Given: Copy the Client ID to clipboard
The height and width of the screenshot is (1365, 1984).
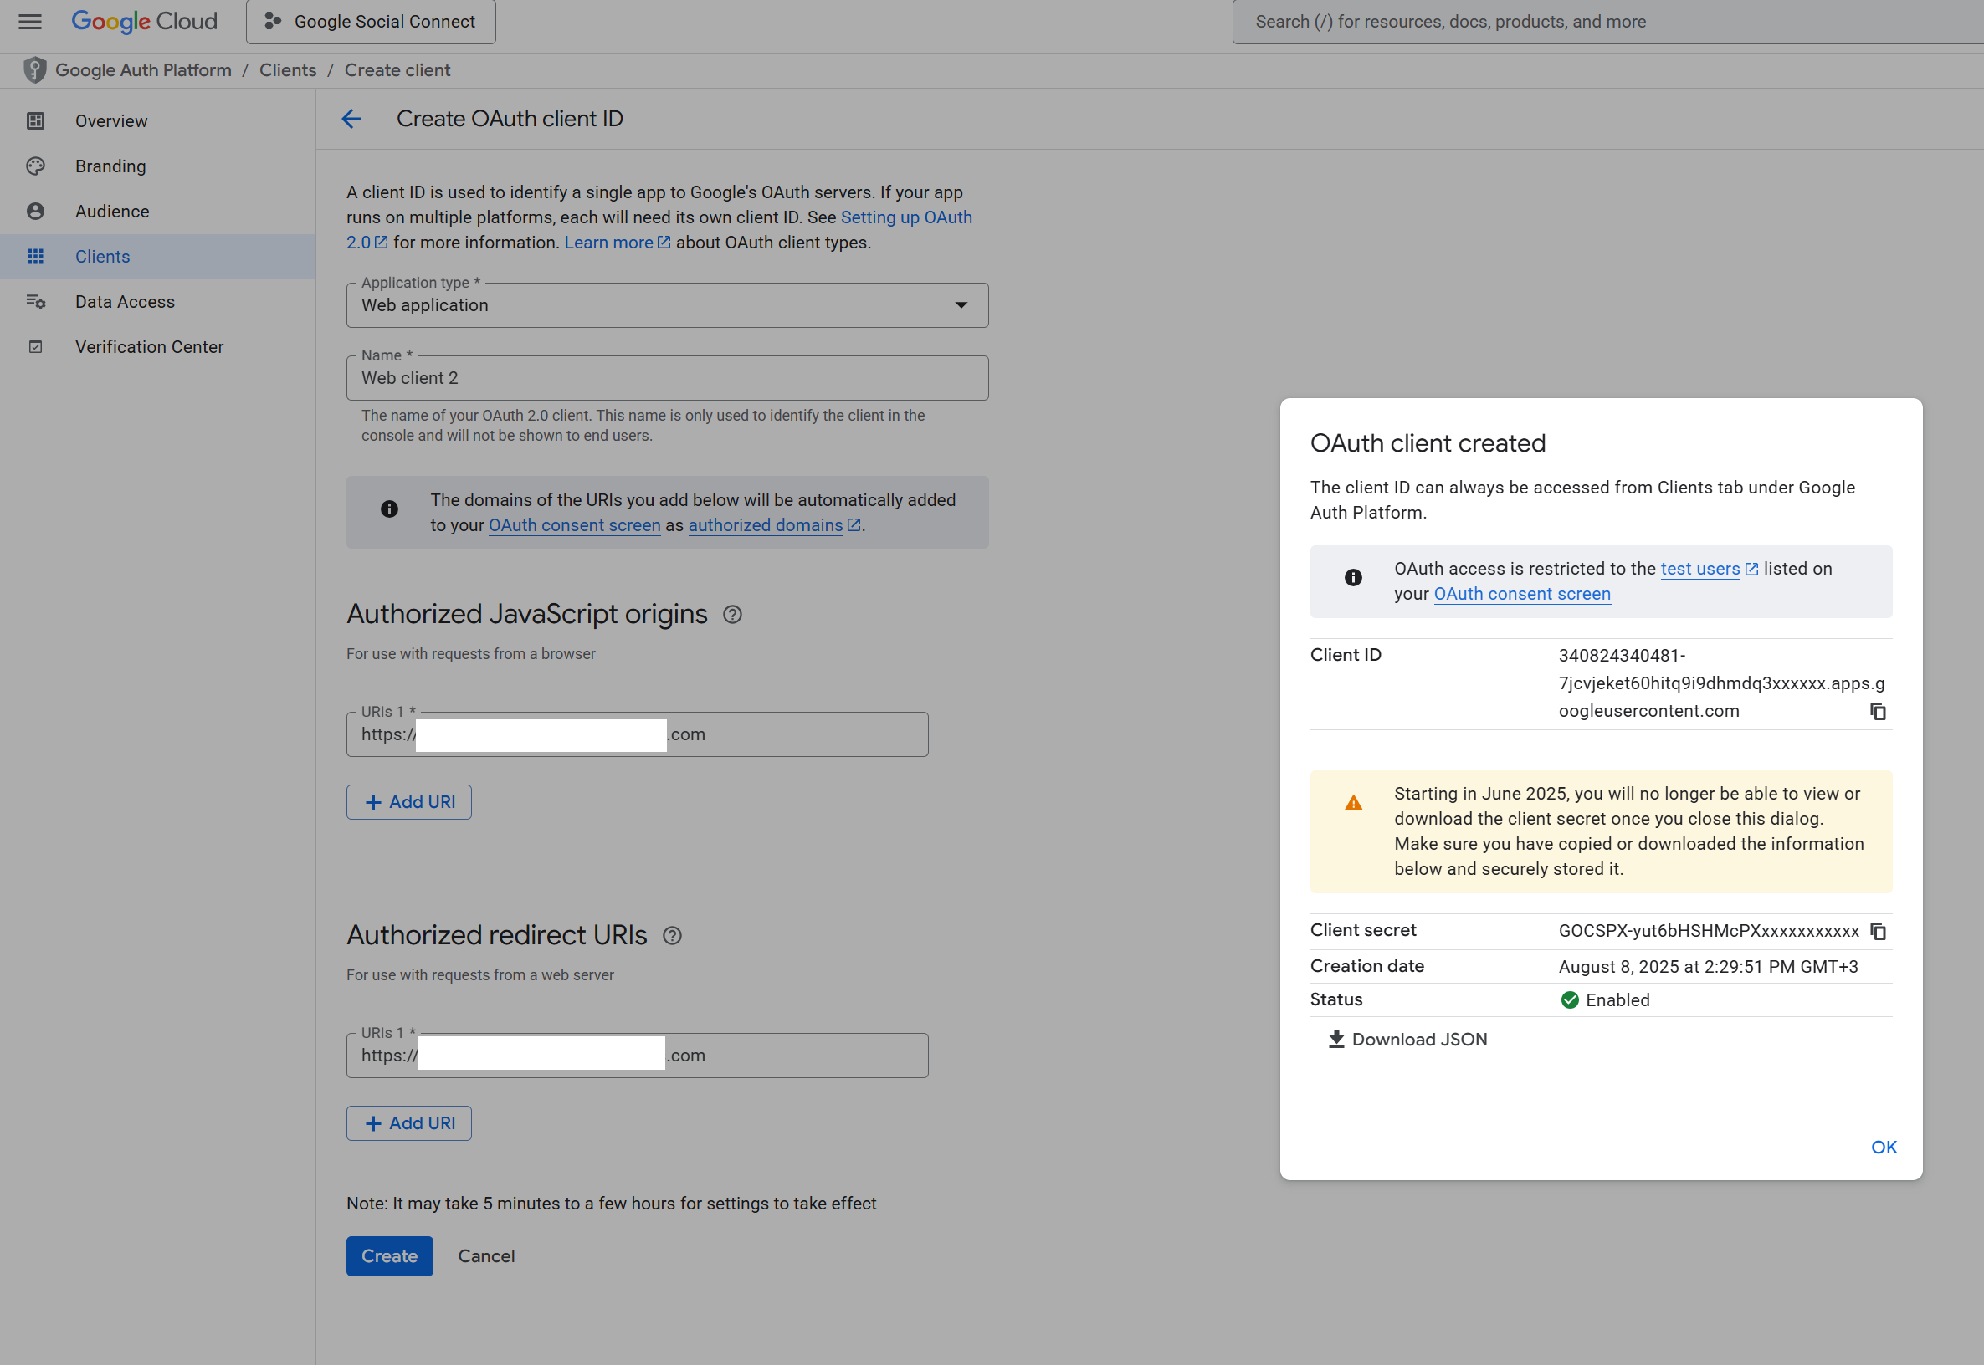Looking at the screenshot, I should [1878, 712].
